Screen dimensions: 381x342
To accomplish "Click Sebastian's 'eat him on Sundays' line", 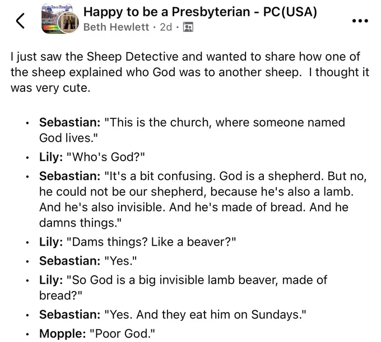I will (173, 315).
